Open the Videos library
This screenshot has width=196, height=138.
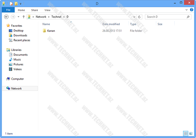pos(18,69)
